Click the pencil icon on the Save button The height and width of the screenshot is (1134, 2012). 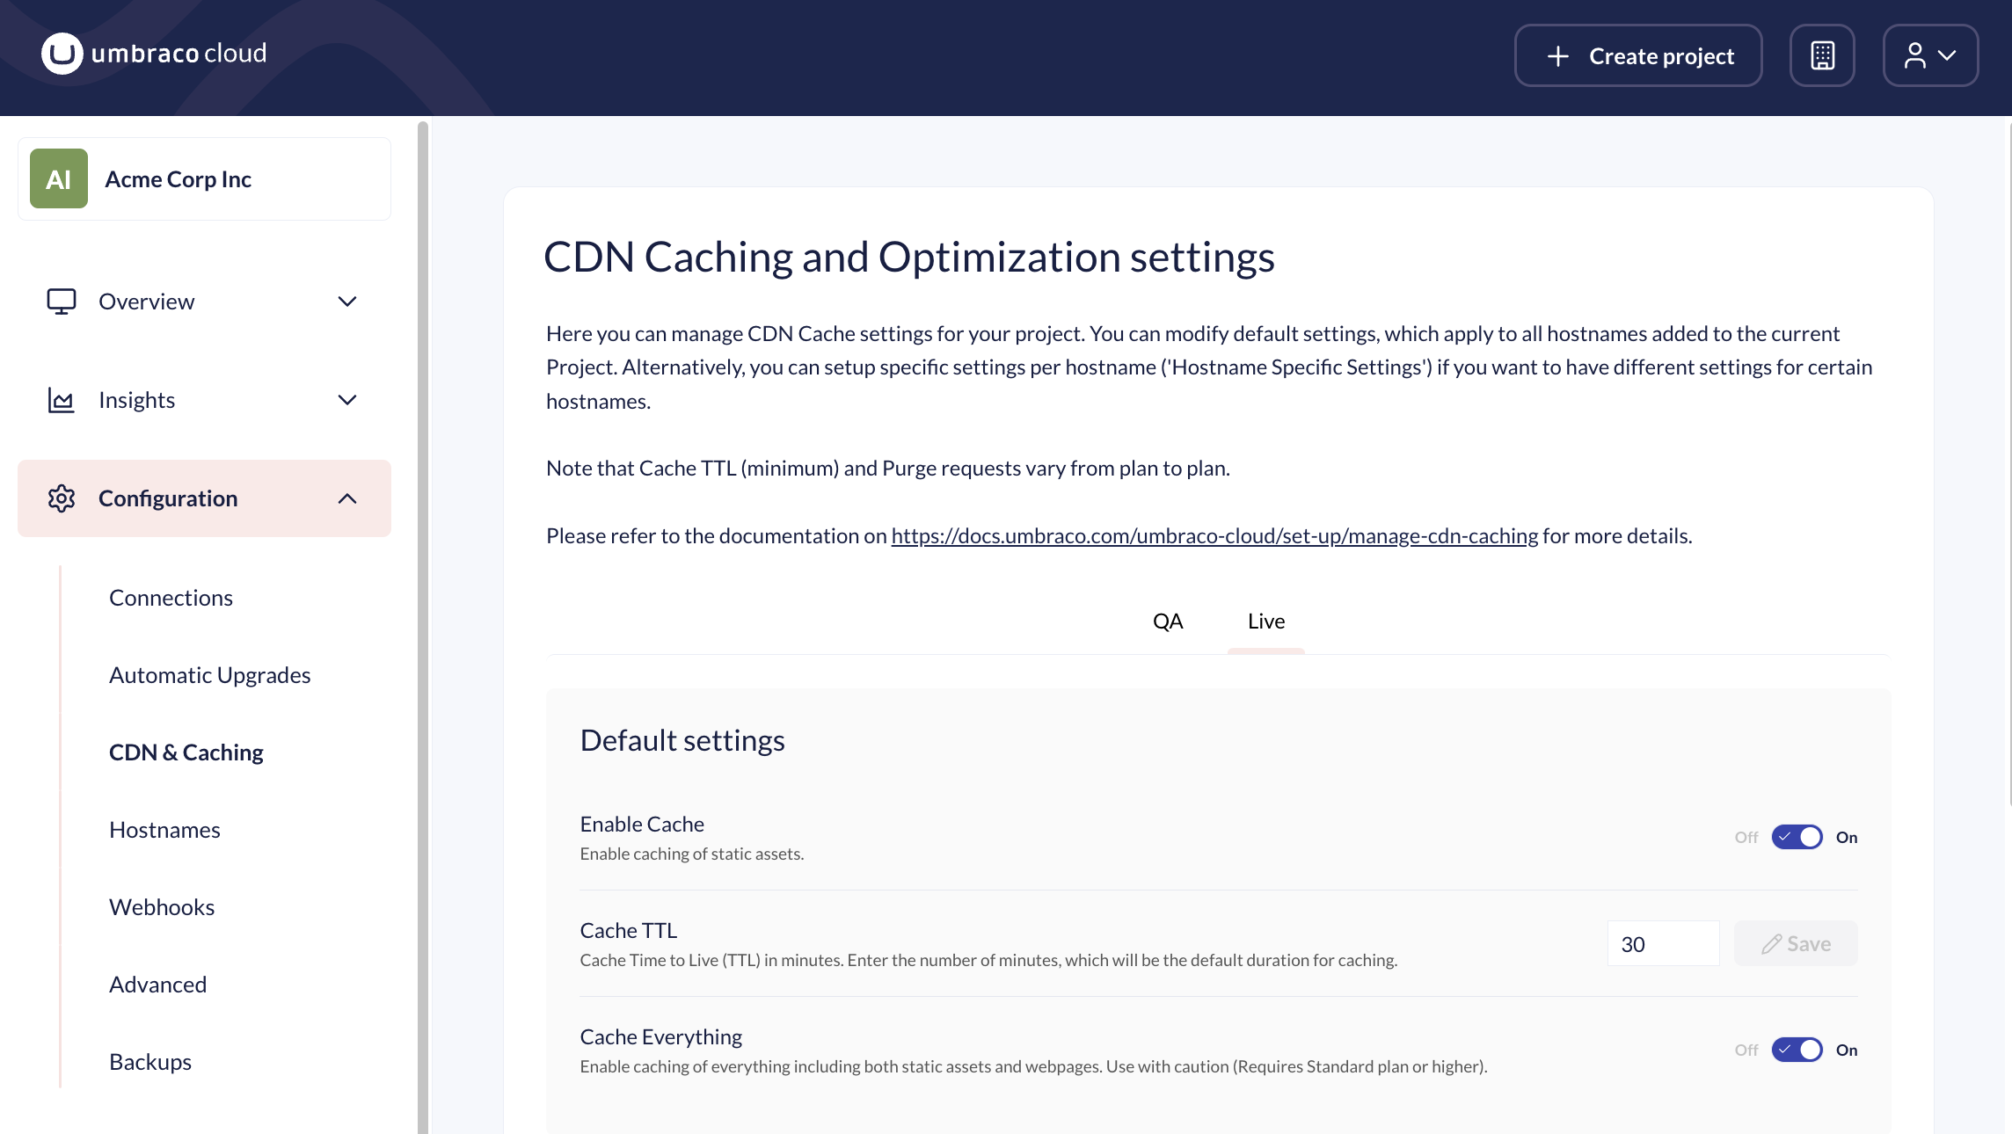1772,943
